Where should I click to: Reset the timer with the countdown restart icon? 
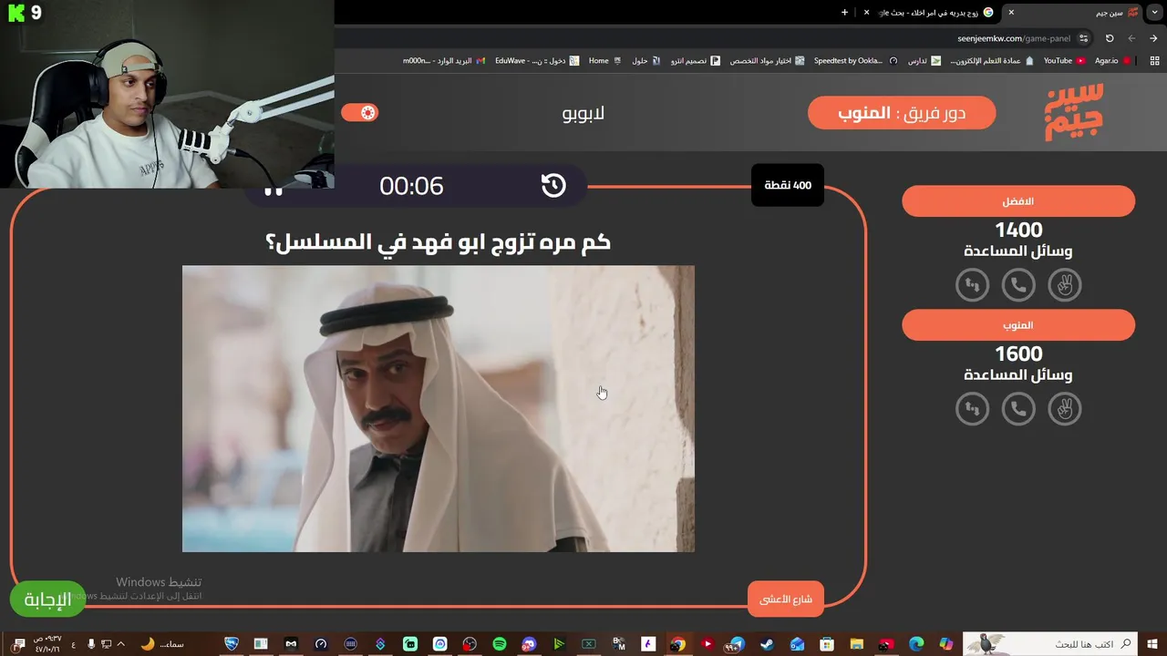[553, 185]
